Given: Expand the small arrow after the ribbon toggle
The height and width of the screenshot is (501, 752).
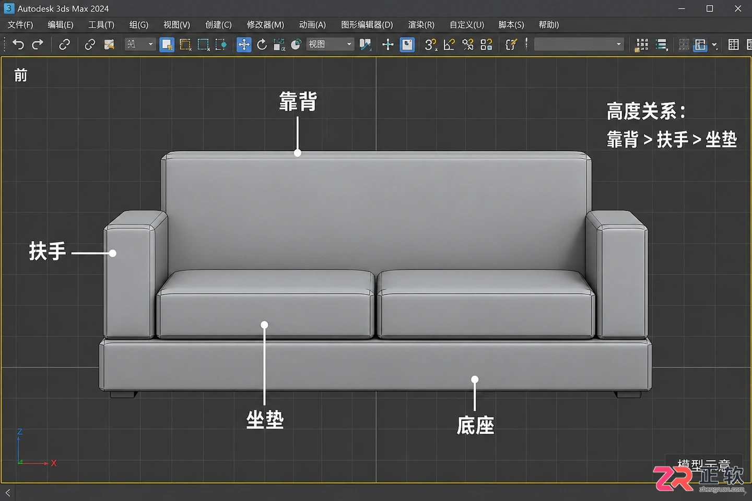Looking at the screenshot, I should pyautogui.click(x=714, y=45).
